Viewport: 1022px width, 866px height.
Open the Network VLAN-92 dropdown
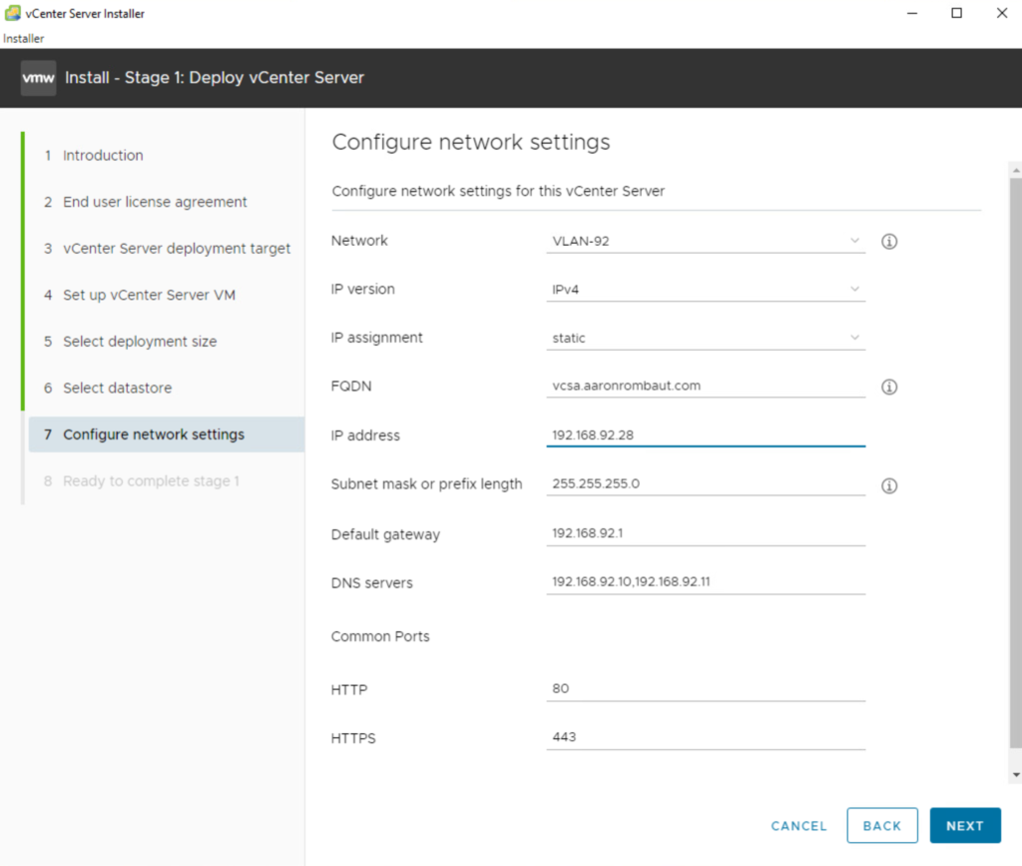click(705, 241)
